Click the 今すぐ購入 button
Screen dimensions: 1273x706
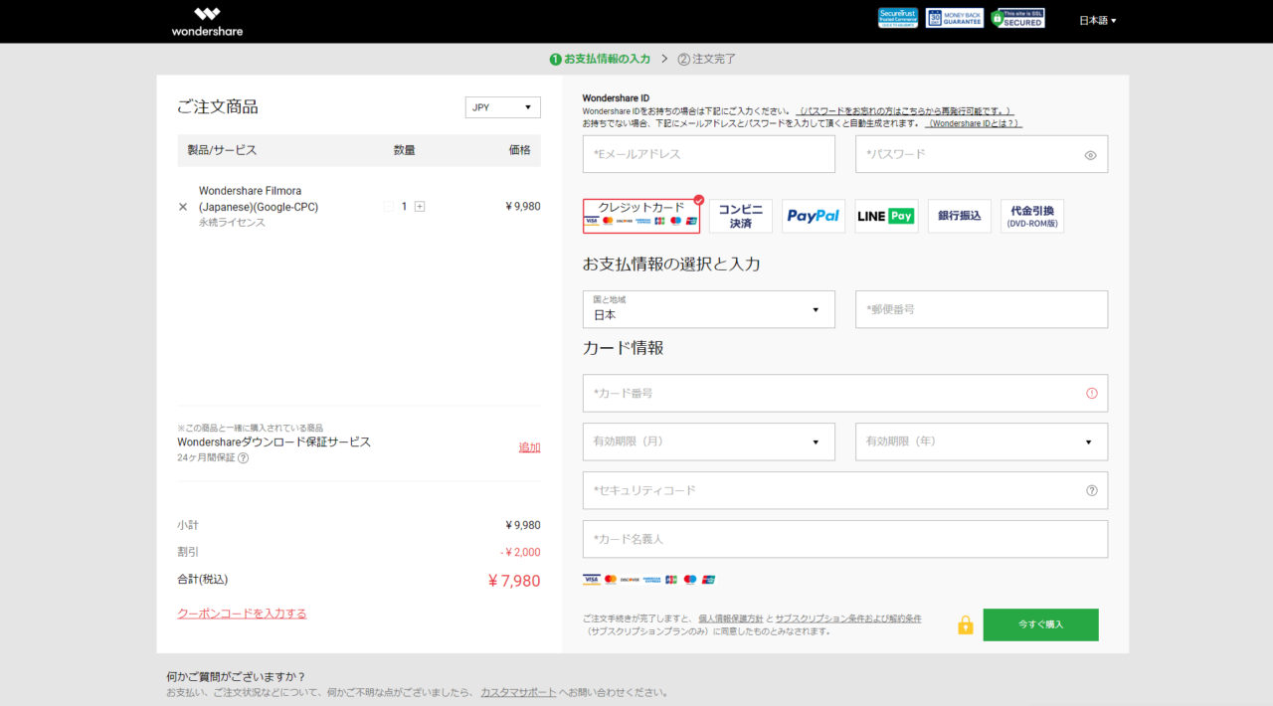pyautogui.click(x=1040, y=624)
